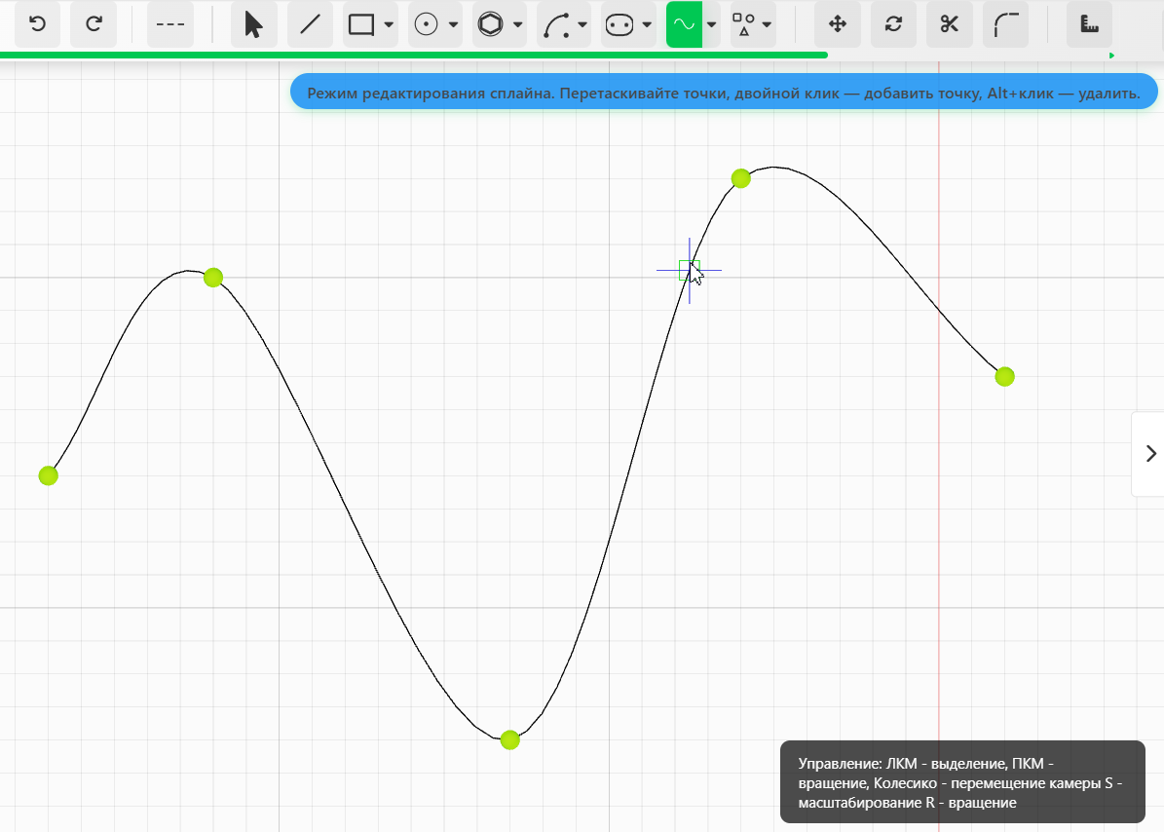Choose the dashed line style button
This screenshot has height=832, width=1164.
pyautogui.click(x=170, y=24)
